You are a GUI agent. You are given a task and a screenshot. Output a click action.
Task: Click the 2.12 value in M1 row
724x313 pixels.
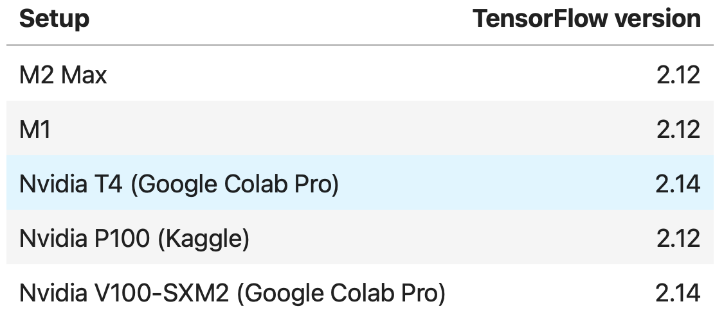tap(678, 130)
